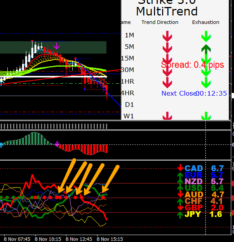234x242 pixels.
Task: Click the 5M trend direction red arrow
Action: click(168, 48)
